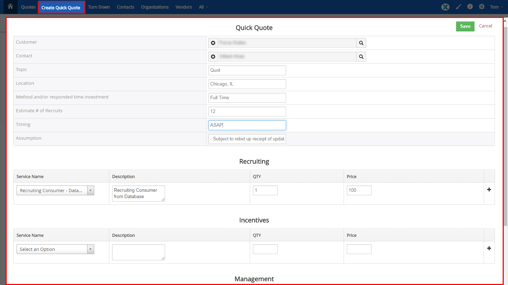Click the Incentives Description textarea
The image size is (508, 285).
tap(139, 252)
